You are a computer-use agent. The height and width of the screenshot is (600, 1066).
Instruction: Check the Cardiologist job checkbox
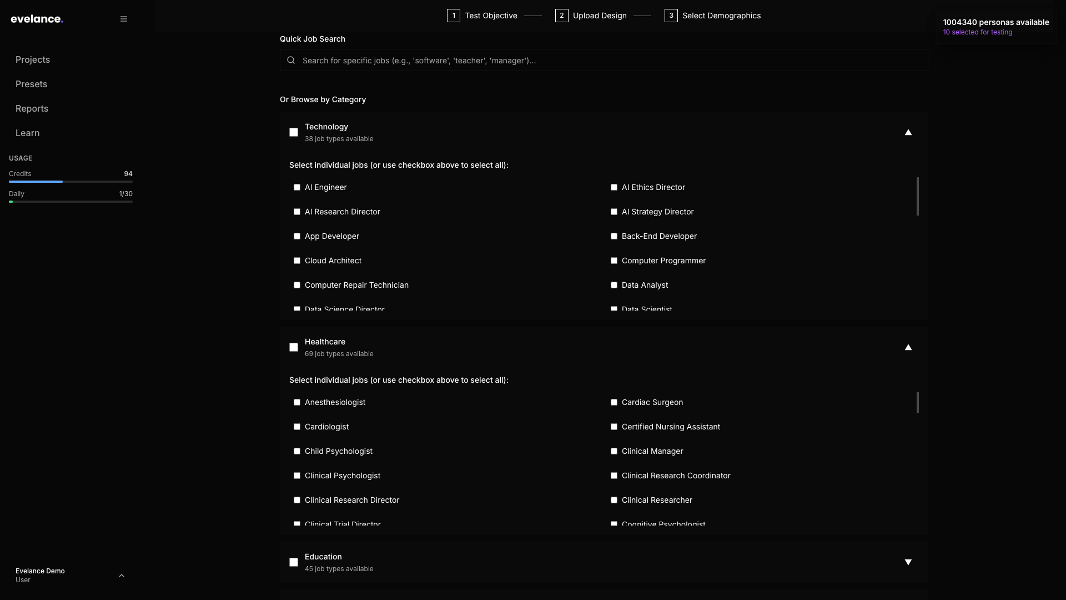(297, 427)
